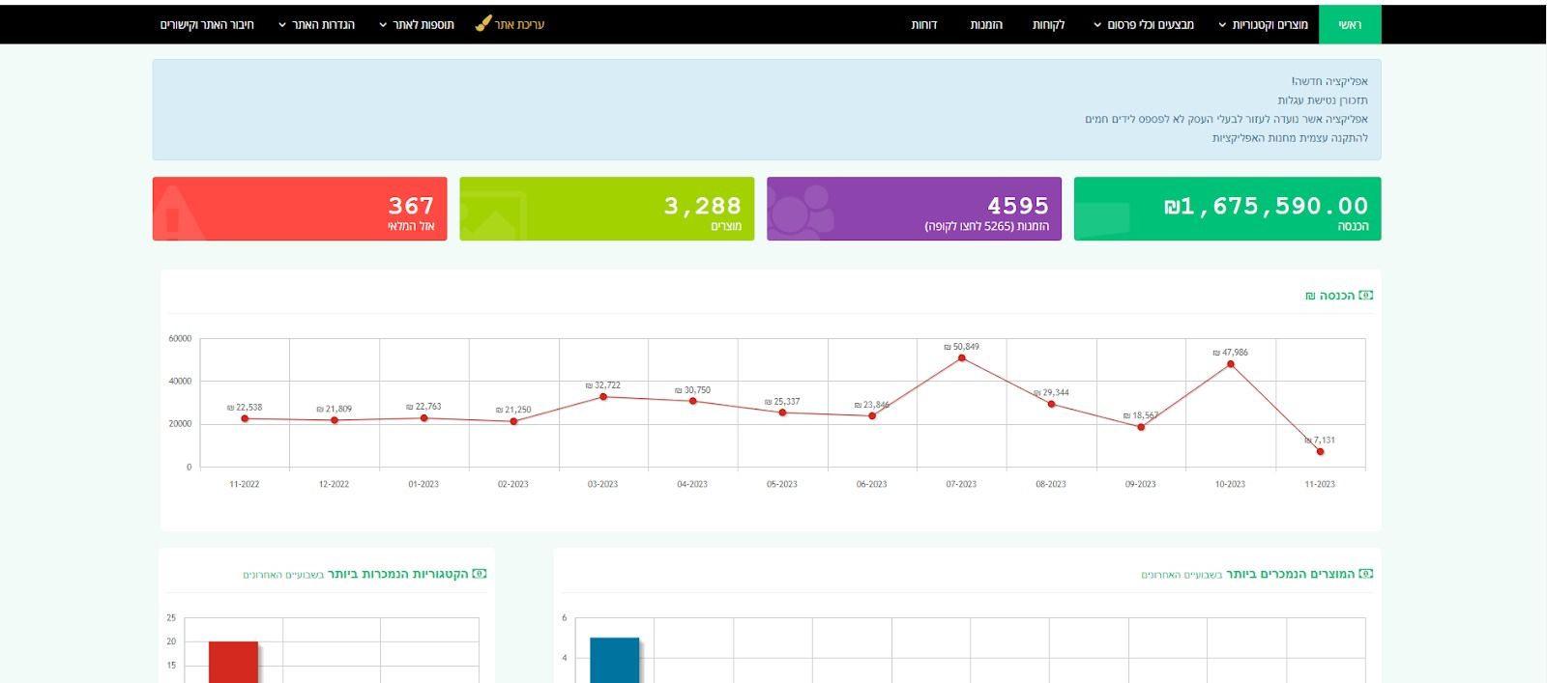Open the דוחות reports menu item
This screenshot has height=683, width=1547.
(x=924, y=24)
